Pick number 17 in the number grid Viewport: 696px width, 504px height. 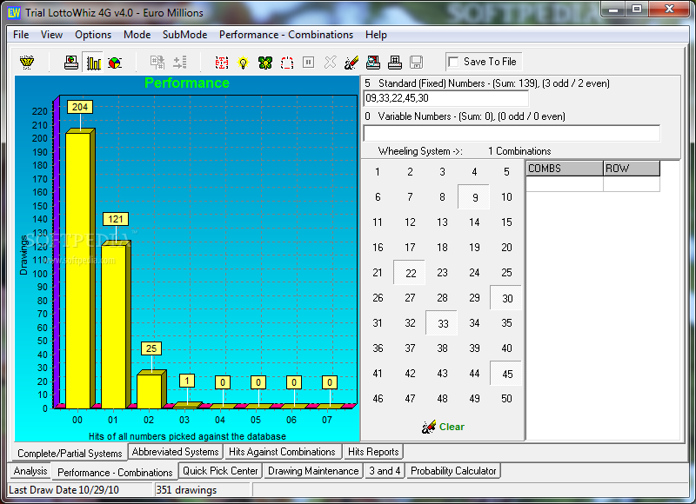tap(410, 248)
